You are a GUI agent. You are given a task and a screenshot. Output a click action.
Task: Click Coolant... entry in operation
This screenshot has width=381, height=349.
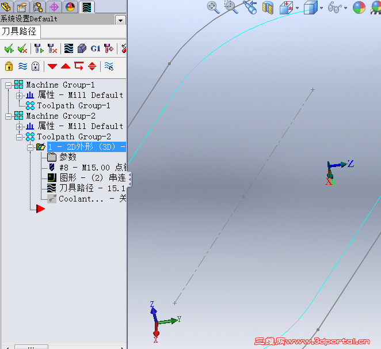tap(92, 199)
